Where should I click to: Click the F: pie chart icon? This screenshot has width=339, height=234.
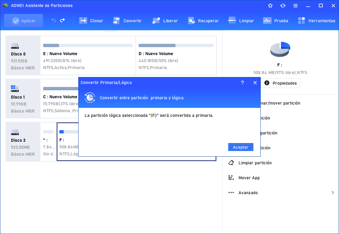click(x=280, y=49)
